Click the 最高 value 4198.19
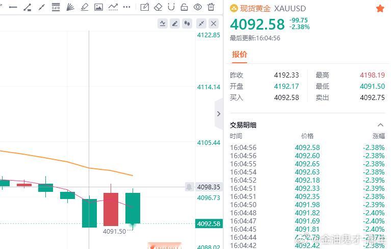The width and height of the screenshot is (391, 249). click(372, 75)
